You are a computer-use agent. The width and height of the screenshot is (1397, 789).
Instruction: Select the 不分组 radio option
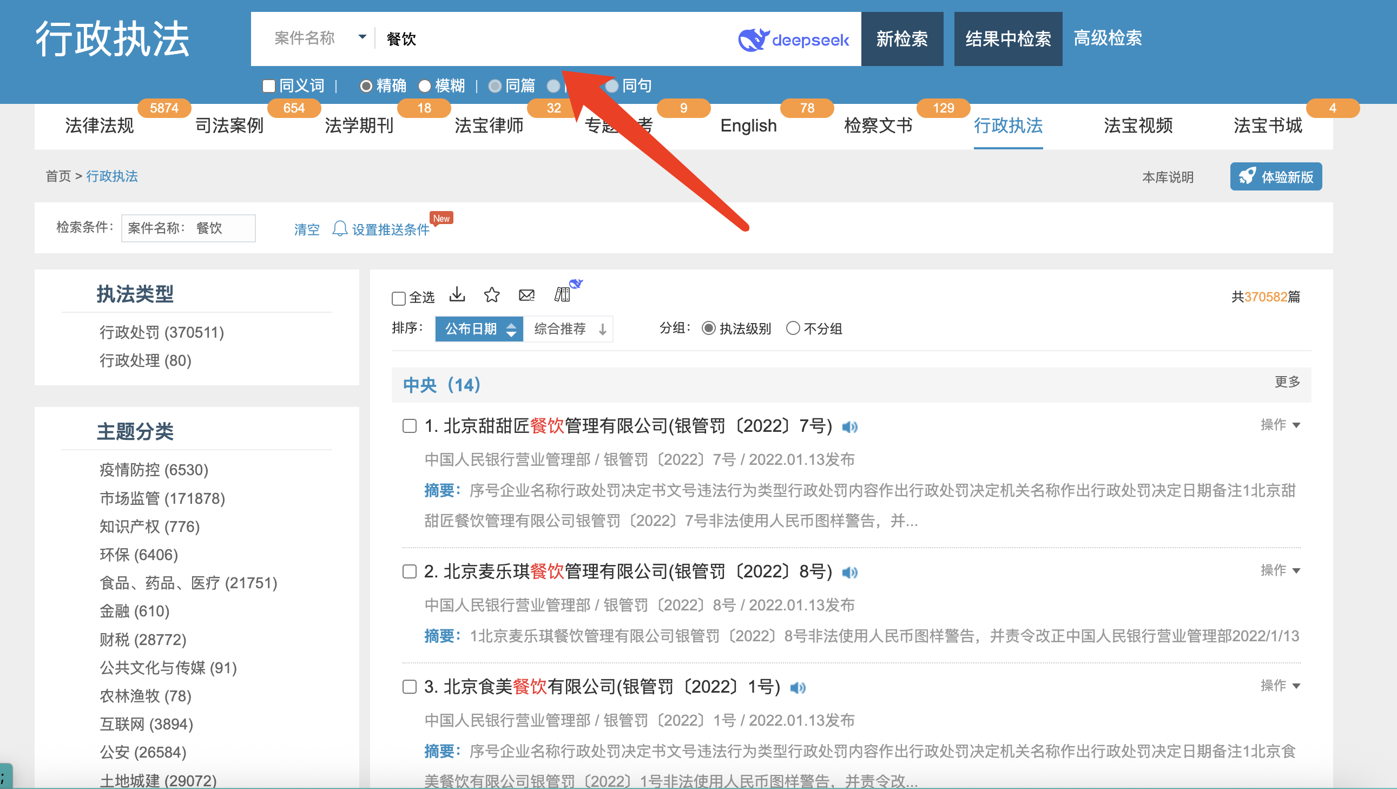point(792,328)
